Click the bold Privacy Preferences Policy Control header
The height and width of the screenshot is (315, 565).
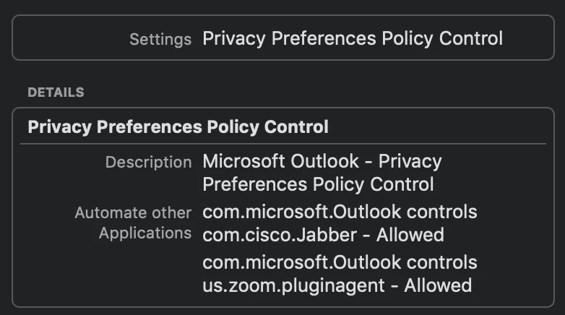click(x=178, y=127)
